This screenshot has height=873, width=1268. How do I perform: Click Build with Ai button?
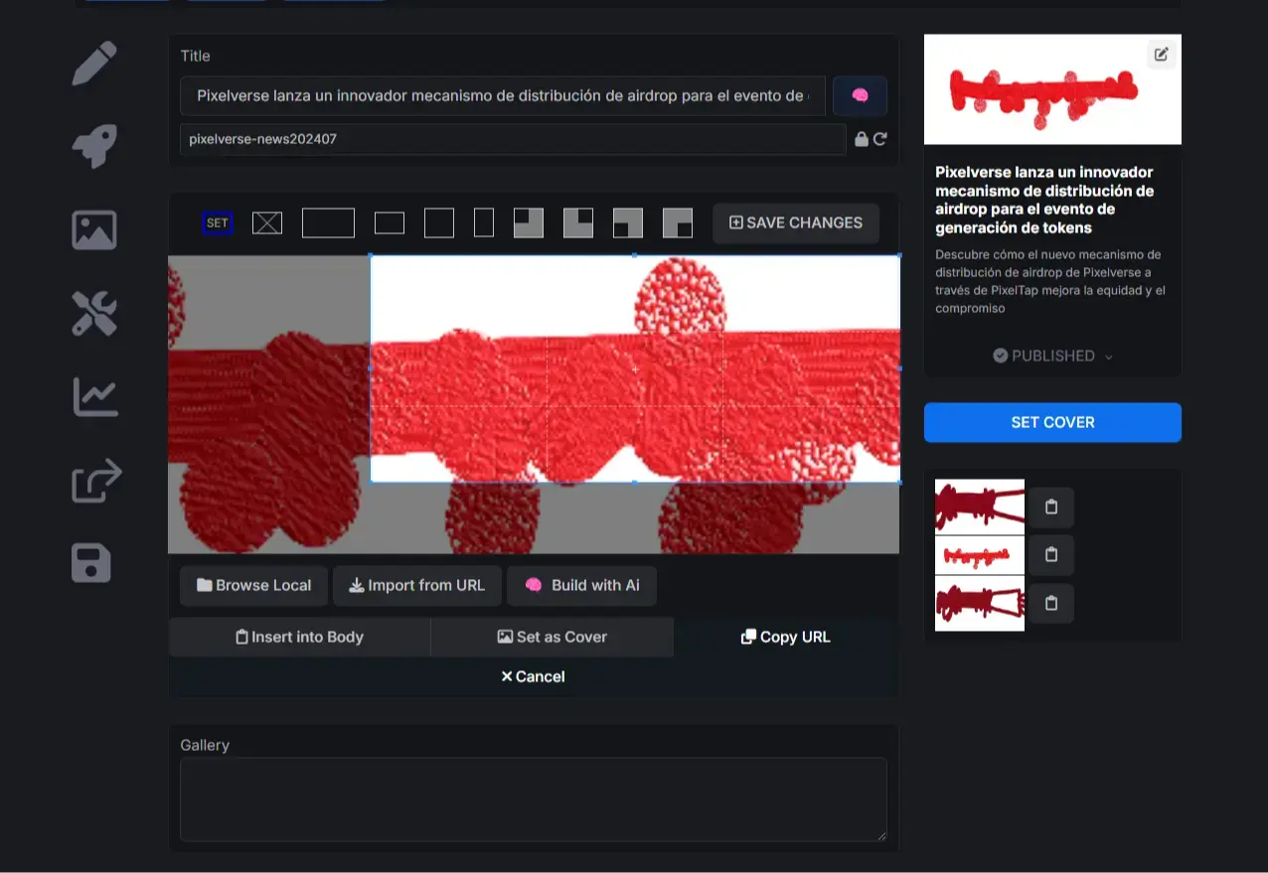click(x=581, y=586)
